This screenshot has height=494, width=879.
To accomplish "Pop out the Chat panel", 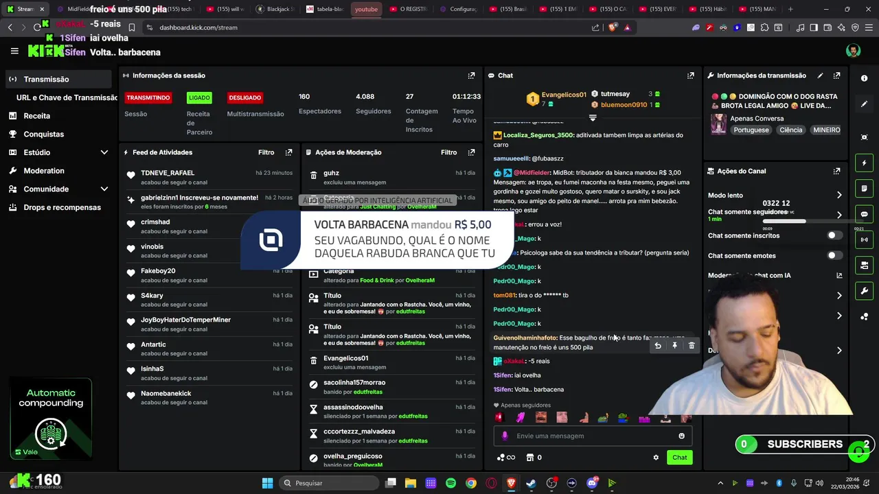I will (x=690, y=75).
